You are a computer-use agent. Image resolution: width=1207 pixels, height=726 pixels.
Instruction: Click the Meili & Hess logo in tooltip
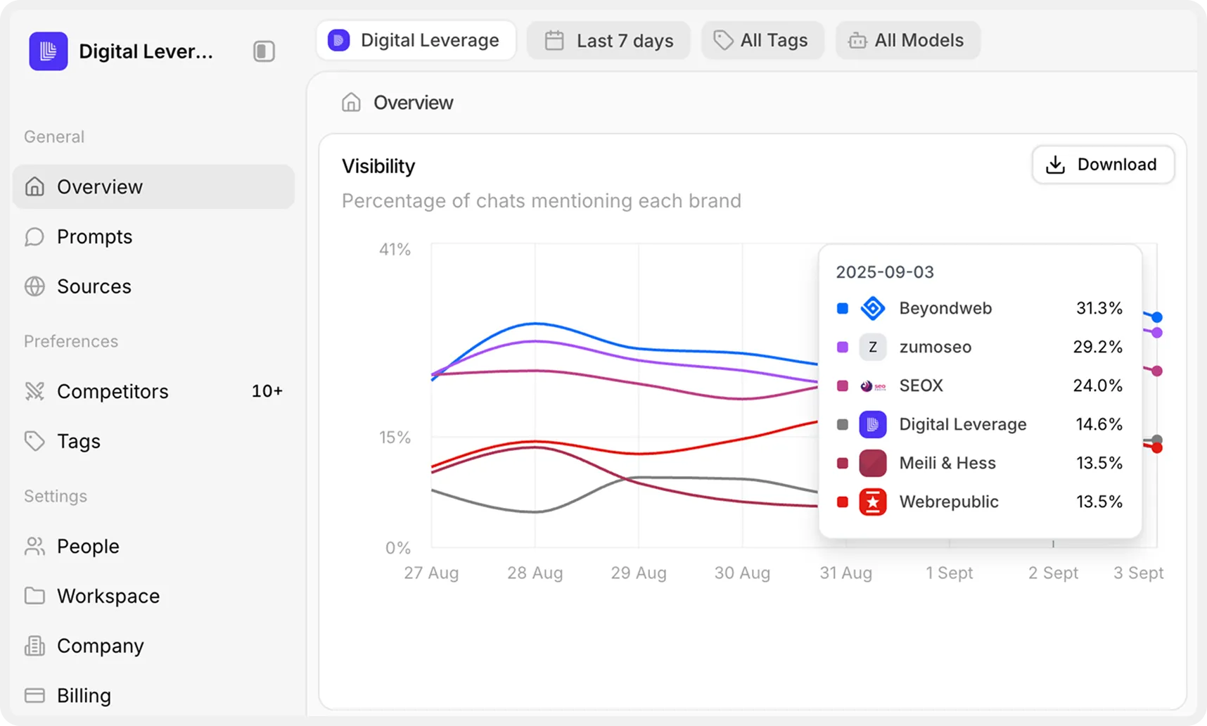pos(873,463)
